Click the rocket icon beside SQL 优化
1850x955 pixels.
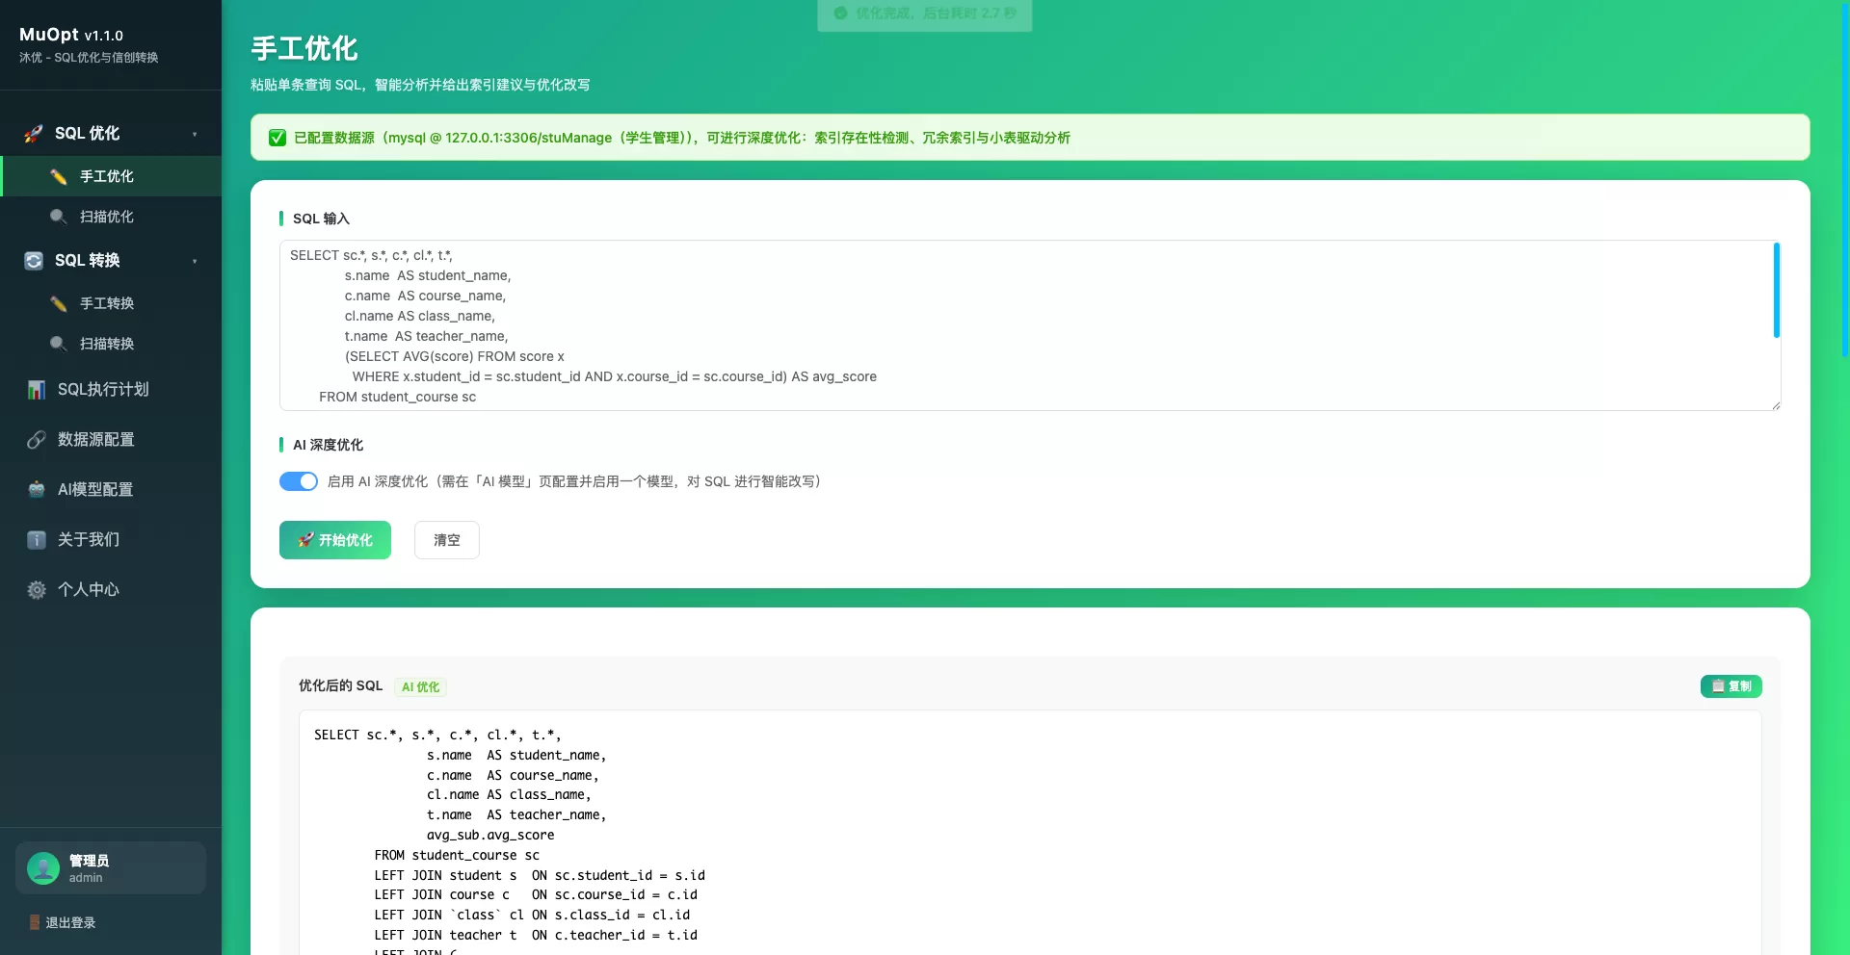pyautogui.click(x=34, y=134)
